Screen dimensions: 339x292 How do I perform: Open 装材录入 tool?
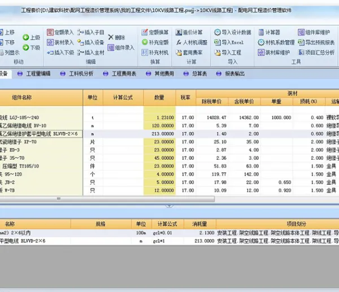60,42
